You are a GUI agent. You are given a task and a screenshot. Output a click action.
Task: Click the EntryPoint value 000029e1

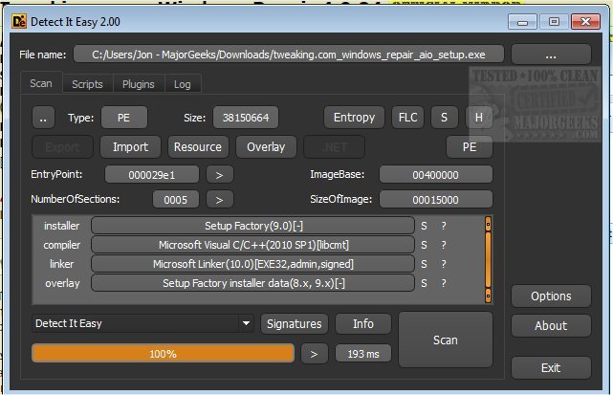point(152,175)
